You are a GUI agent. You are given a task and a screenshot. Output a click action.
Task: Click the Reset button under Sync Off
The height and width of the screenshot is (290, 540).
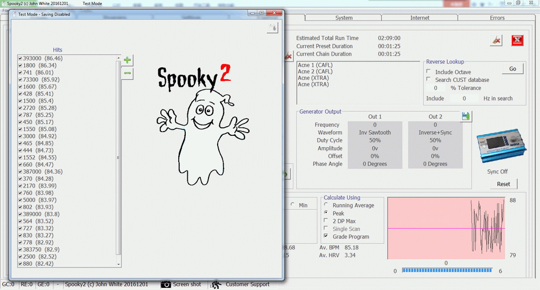pyautogui.click(x=503, y=184)
